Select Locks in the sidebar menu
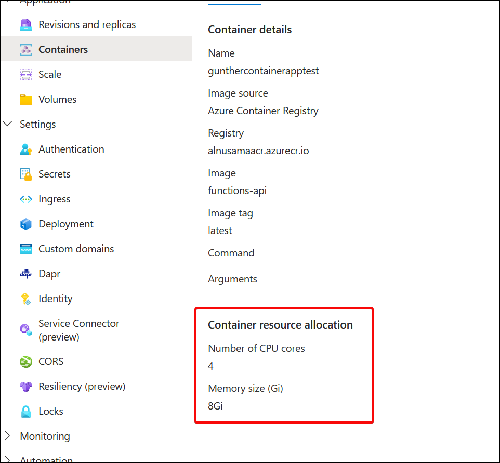The image size is (500, 463). point(51,411)
